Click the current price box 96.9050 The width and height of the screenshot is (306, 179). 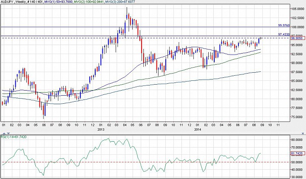pos(298,38)
